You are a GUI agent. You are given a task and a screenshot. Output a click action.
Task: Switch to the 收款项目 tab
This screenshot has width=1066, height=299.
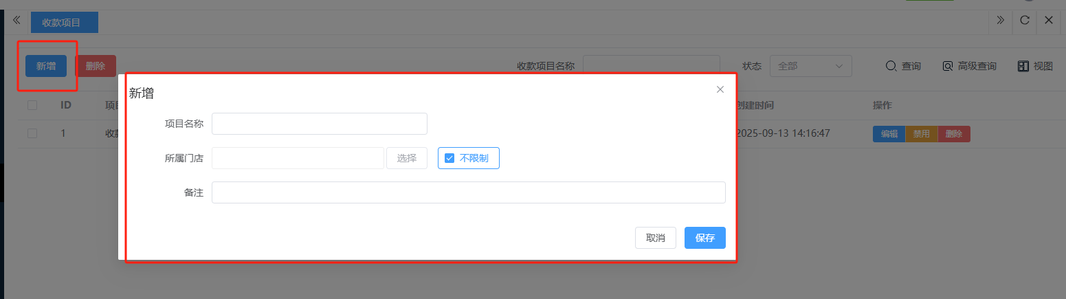62,23
